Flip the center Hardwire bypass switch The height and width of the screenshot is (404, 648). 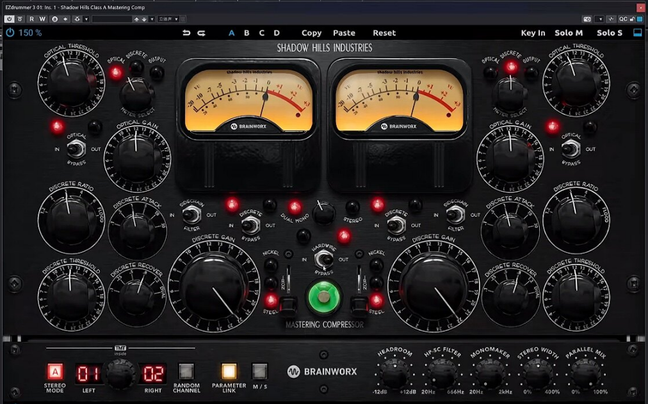point(324,260)
